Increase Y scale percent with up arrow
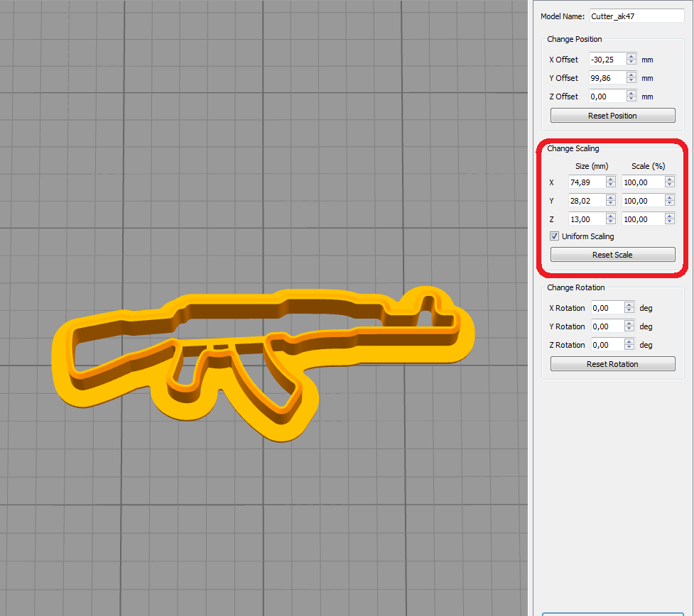This screenshot has height=616, width=694. [x=670, y=198]
